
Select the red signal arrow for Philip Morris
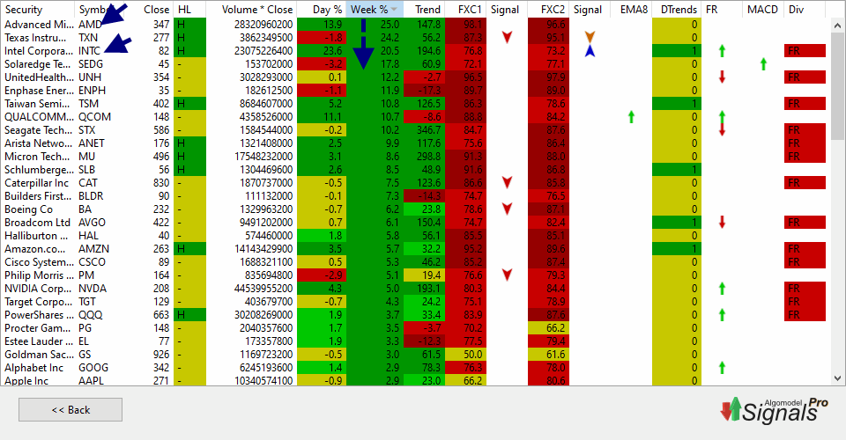coord(507,275)
